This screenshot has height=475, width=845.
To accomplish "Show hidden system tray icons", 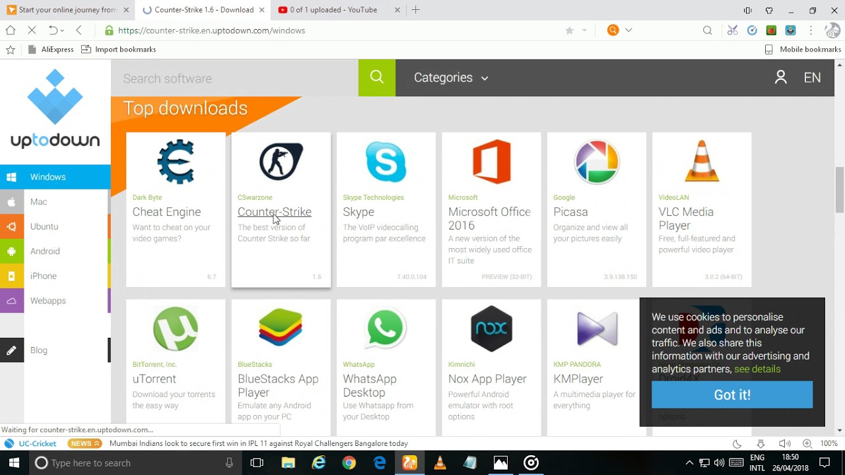I will (689, 463).
